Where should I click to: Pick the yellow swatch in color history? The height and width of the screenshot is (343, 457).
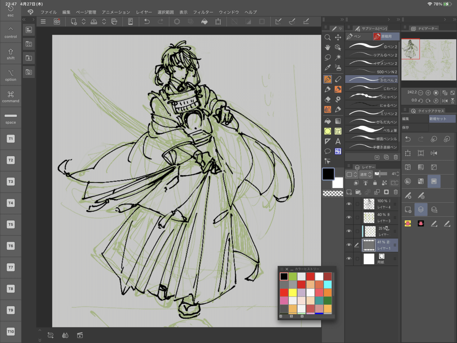(293, 293)
